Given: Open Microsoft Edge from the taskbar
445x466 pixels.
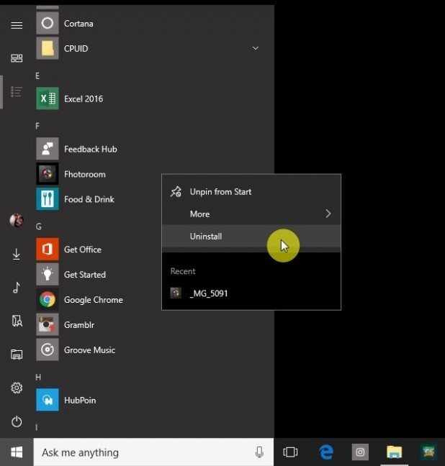Looking at the screenshot, I should (326, 452).
